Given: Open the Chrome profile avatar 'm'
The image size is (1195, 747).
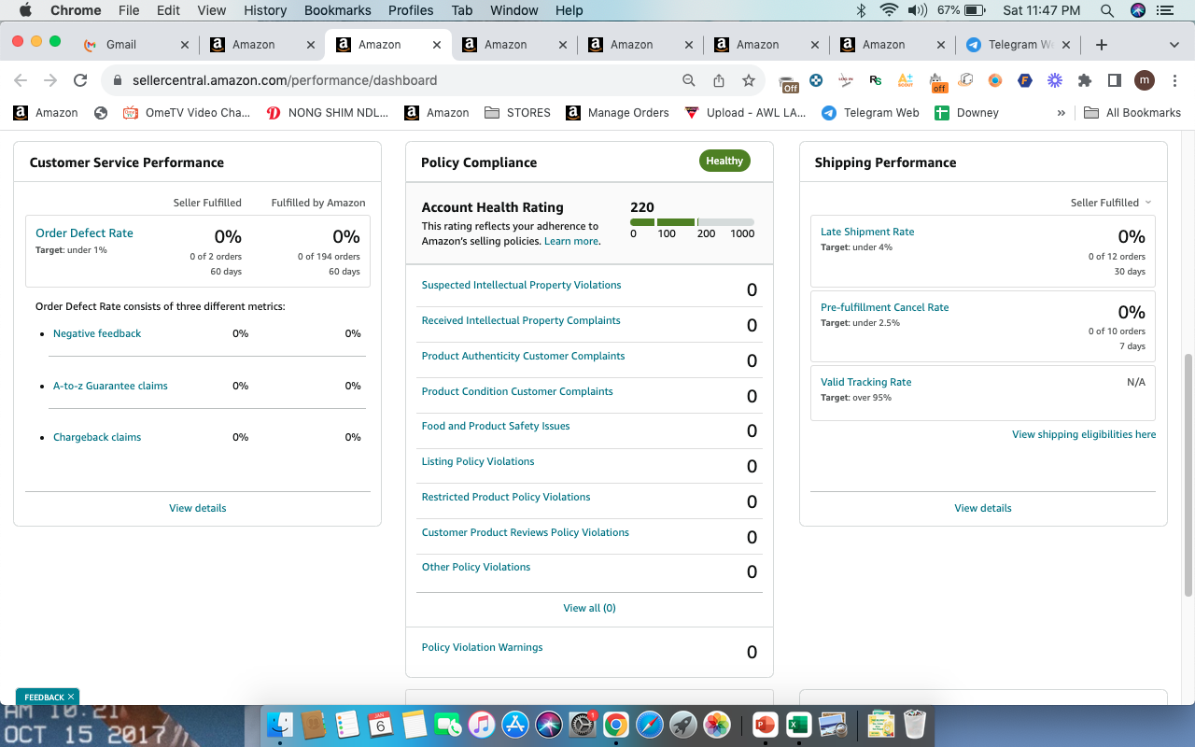Looking at the screenshot, I should (1145, 80).
